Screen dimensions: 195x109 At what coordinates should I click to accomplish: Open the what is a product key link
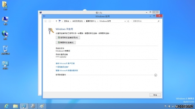click(62, 67)
